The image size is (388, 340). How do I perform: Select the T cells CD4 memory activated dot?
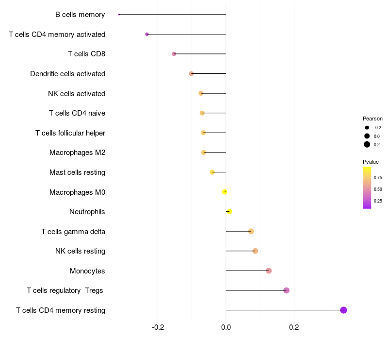tap(147, 34)
